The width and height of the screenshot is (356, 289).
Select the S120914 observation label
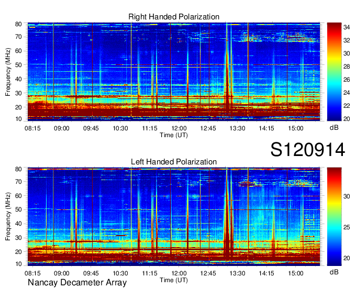[308, 150]
